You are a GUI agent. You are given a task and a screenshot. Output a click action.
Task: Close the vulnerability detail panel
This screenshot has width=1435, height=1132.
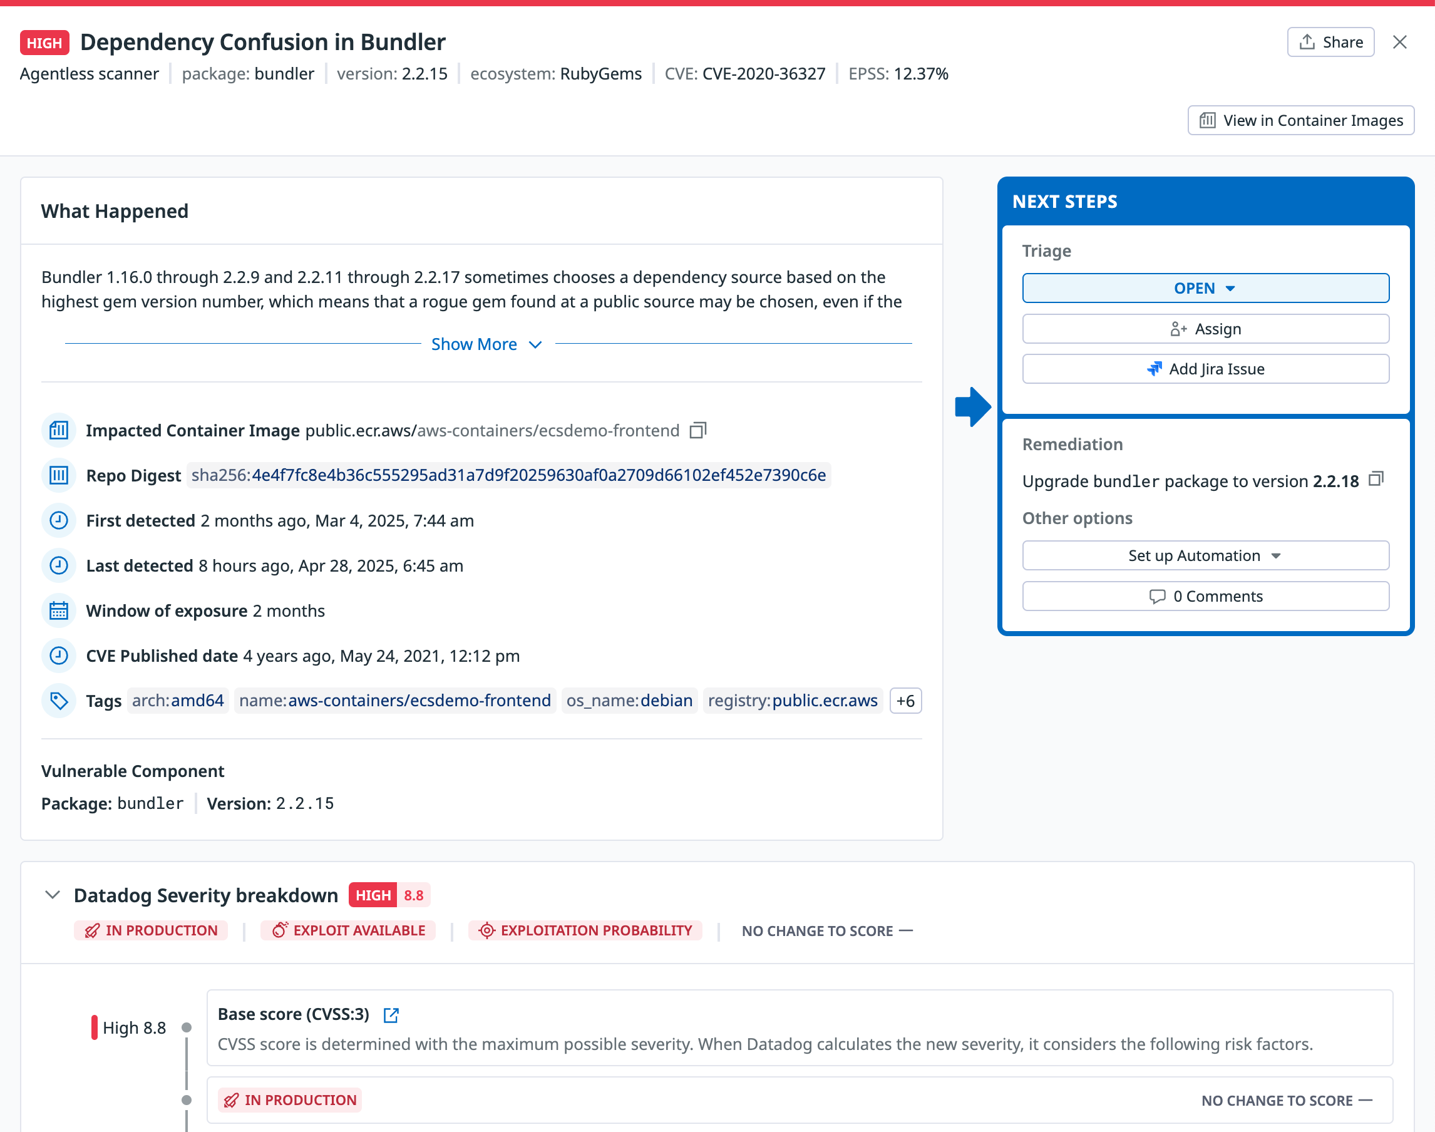coord(1399,43)
